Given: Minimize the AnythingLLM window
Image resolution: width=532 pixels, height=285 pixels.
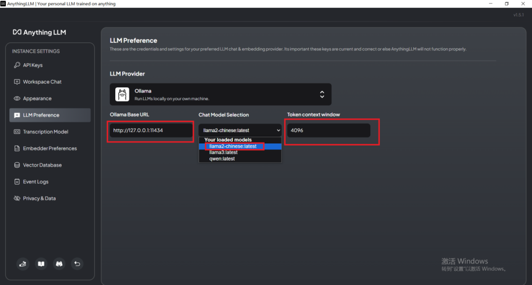Looking at the screenshot, I should [491, 4].
